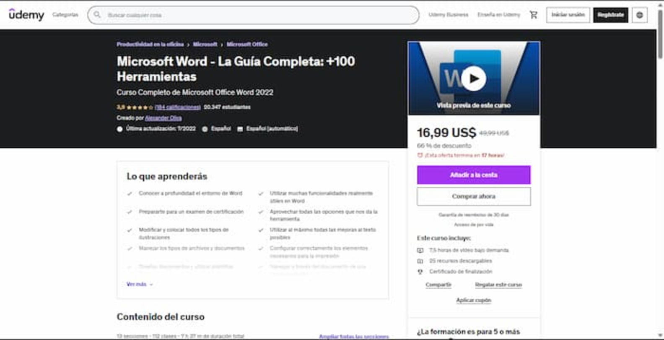The image size is (664, 340).
Task: Click Añadir a la cesta button
Action: pos(474,175)
